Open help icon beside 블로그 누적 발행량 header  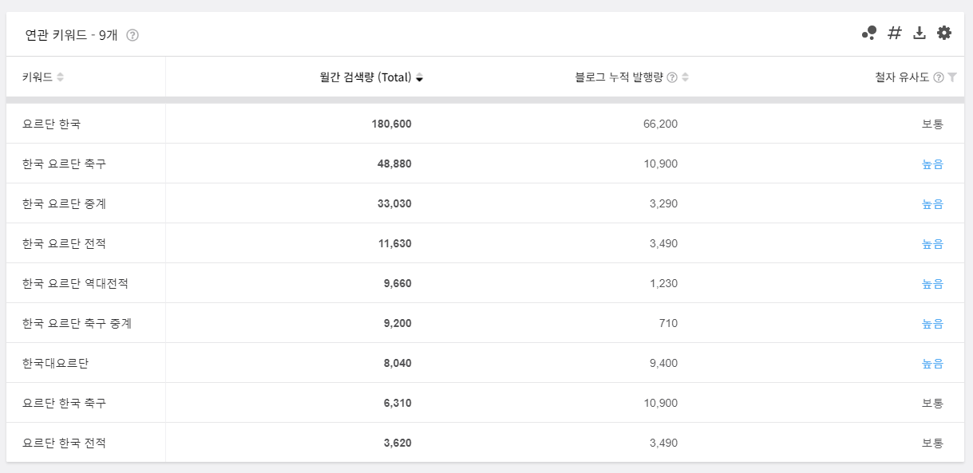coord(670,77)
